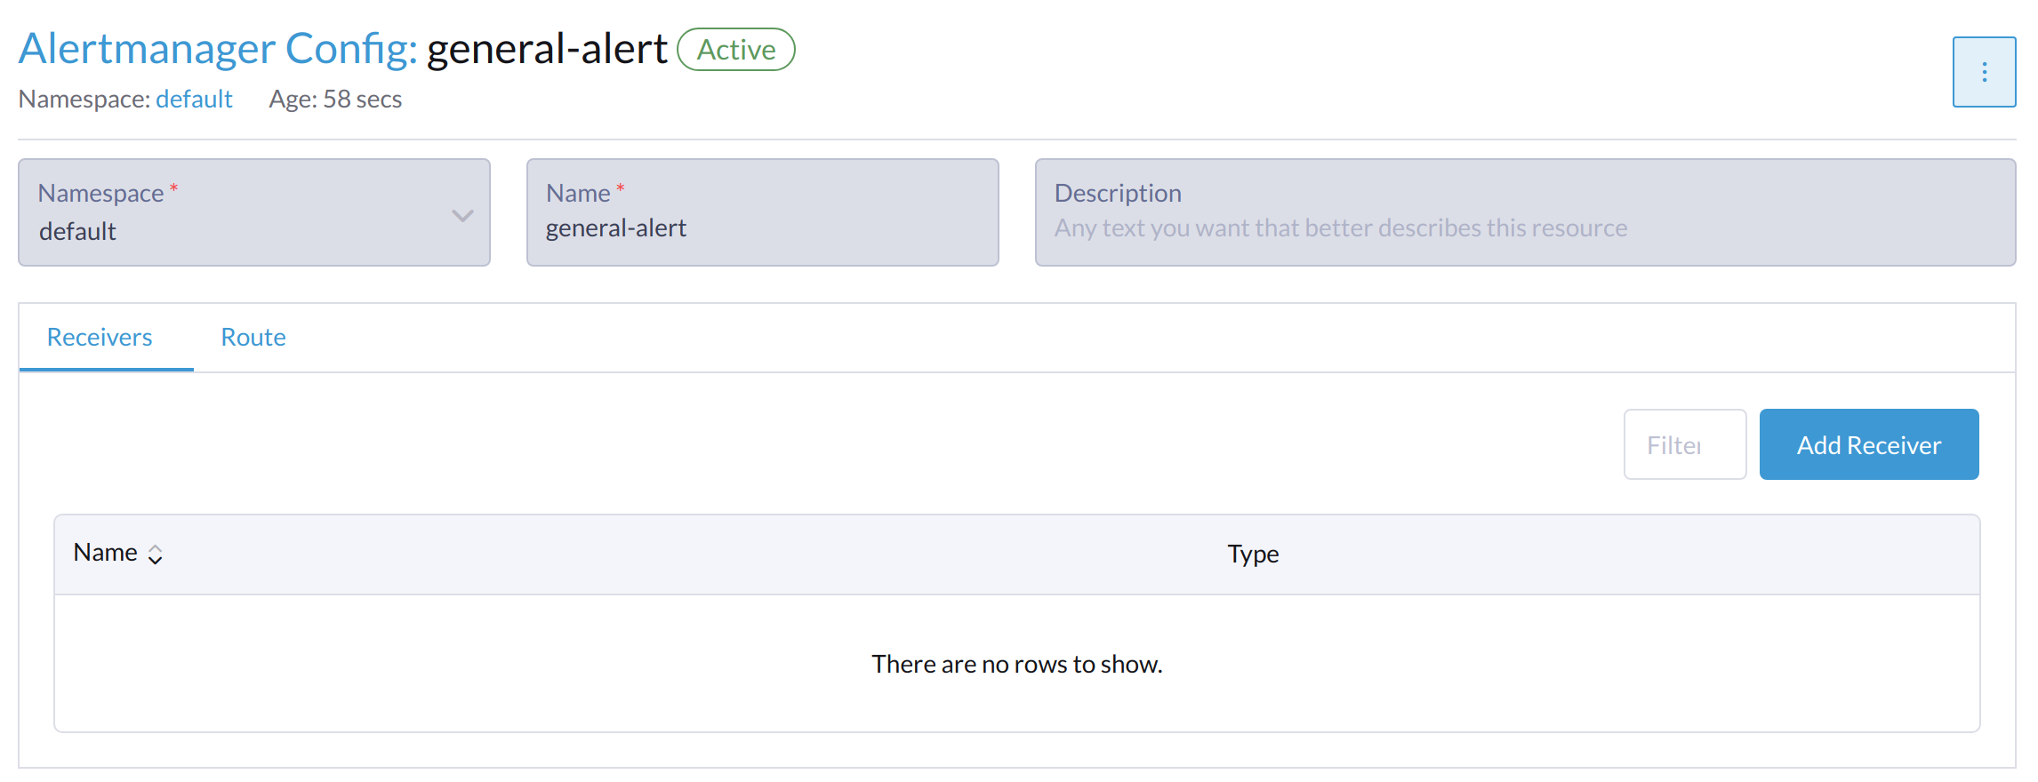2038x782 pixels.
Task: Switch to the Route tab
Action: point(253,338)
